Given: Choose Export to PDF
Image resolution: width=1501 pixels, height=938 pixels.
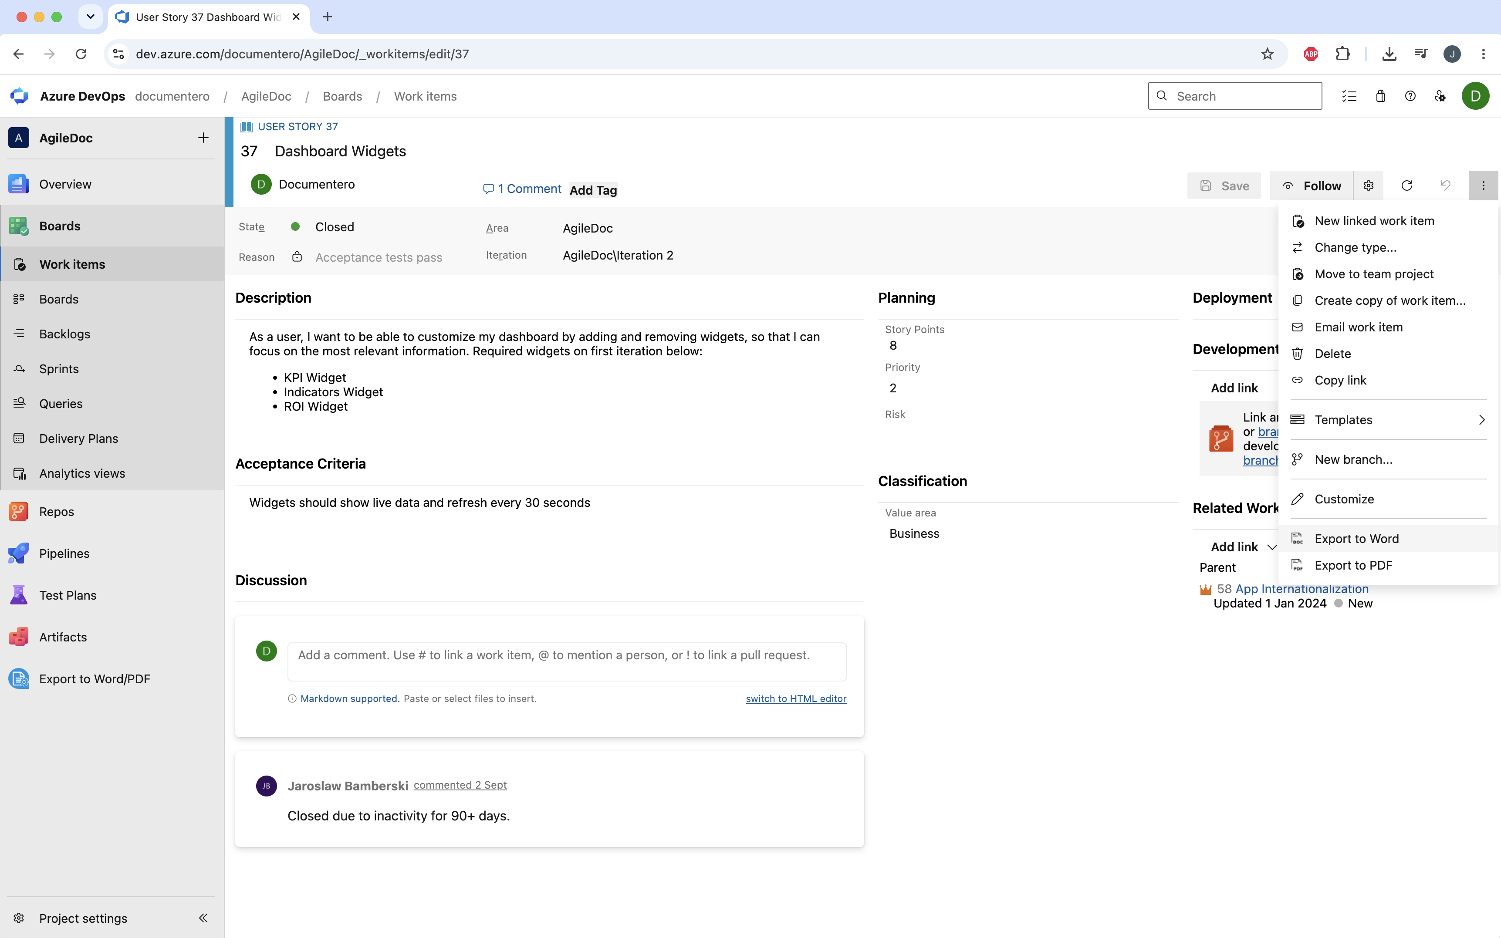Looking at the screenshot, I should click(x=1389, y=565).
